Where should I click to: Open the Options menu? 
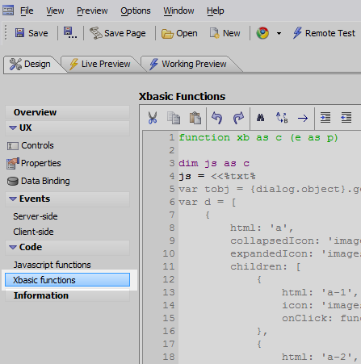(x=136, y=10)
